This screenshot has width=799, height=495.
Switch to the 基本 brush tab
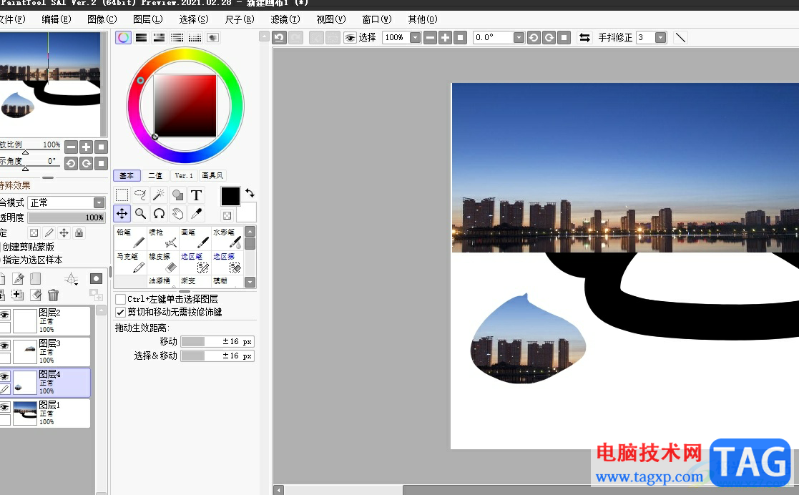point(127,176)
